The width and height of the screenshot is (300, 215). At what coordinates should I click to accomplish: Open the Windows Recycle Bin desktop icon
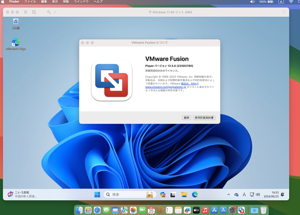16,24
